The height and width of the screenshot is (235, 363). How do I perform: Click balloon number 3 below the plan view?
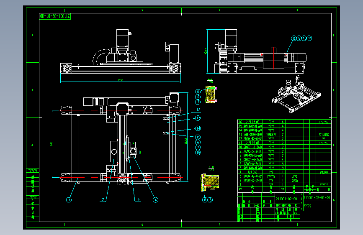pos(139,199)
